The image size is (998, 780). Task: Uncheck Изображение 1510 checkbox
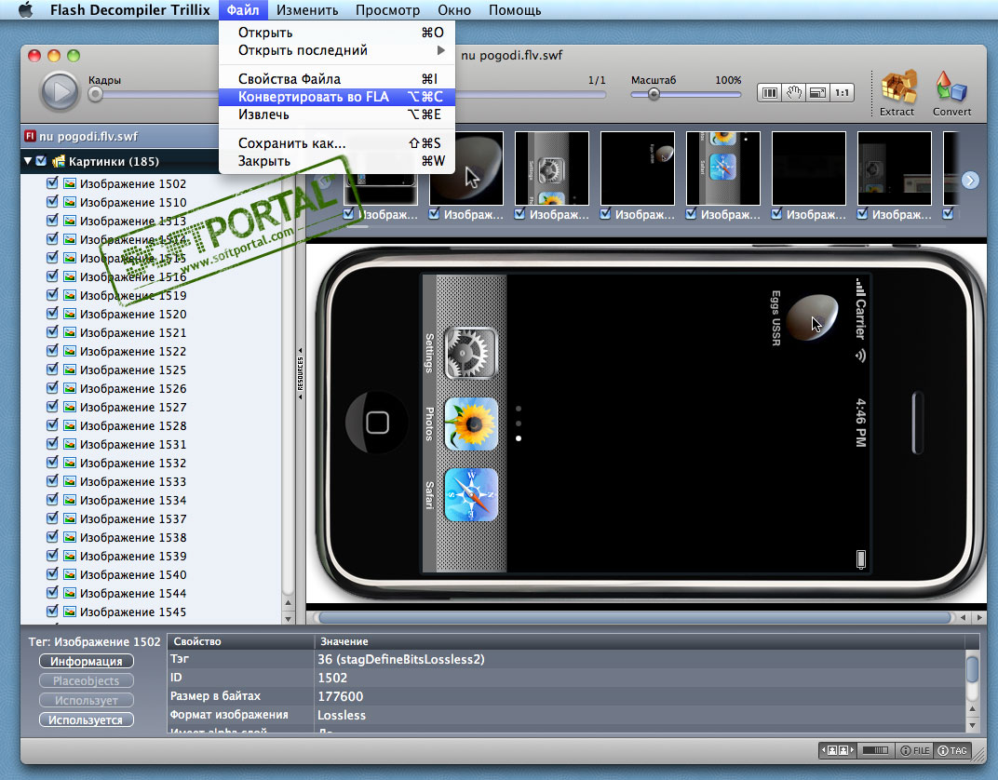click(52, 202)
